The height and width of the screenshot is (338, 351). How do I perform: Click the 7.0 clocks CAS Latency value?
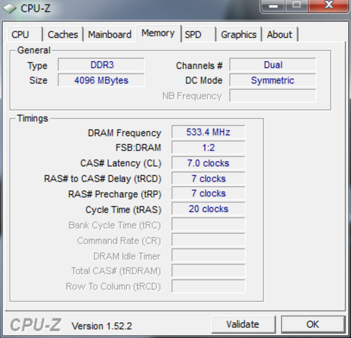[208, 163]
